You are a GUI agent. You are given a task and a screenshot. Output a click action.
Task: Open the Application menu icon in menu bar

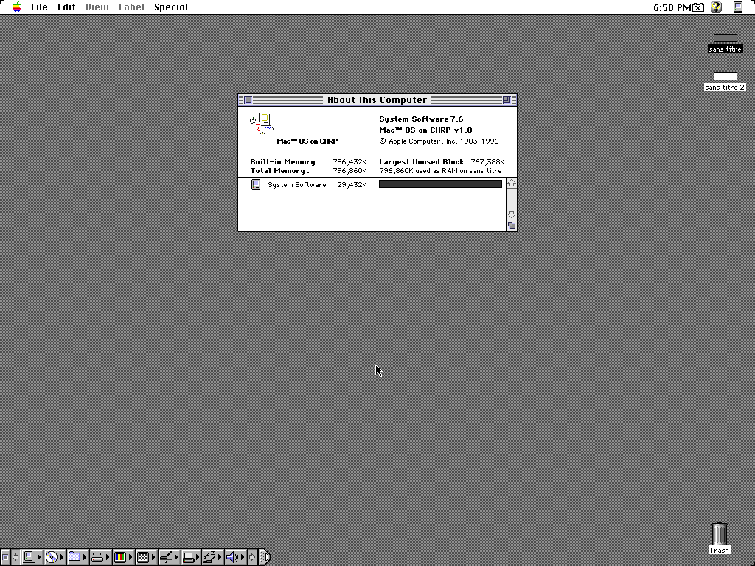point(738,7)
